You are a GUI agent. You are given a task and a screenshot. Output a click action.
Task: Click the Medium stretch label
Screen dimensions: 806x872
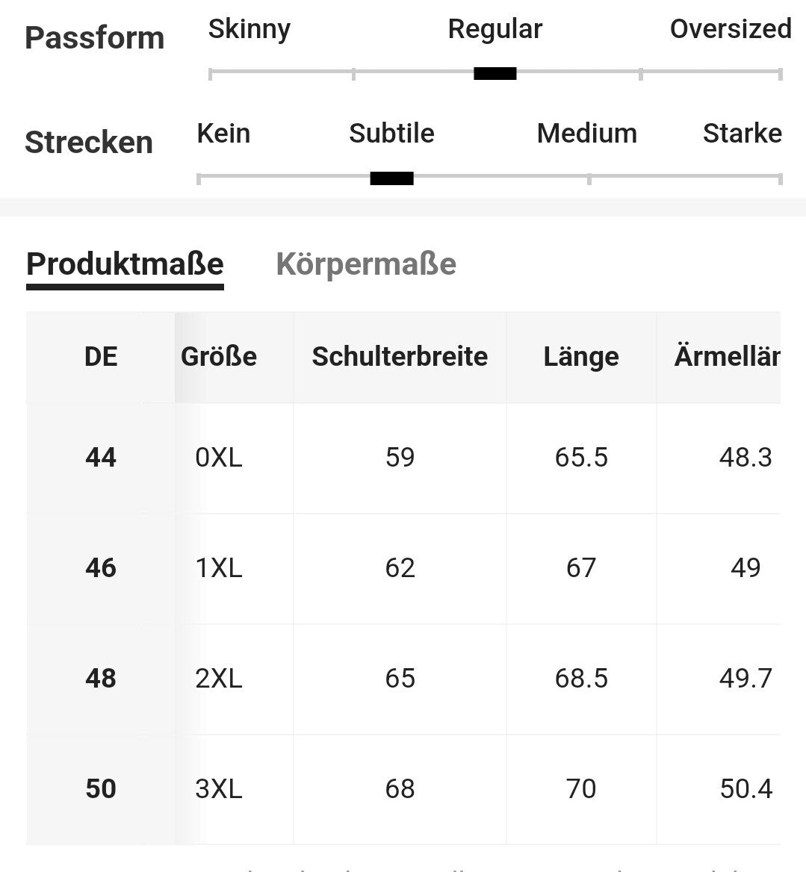tap(586, 134)
